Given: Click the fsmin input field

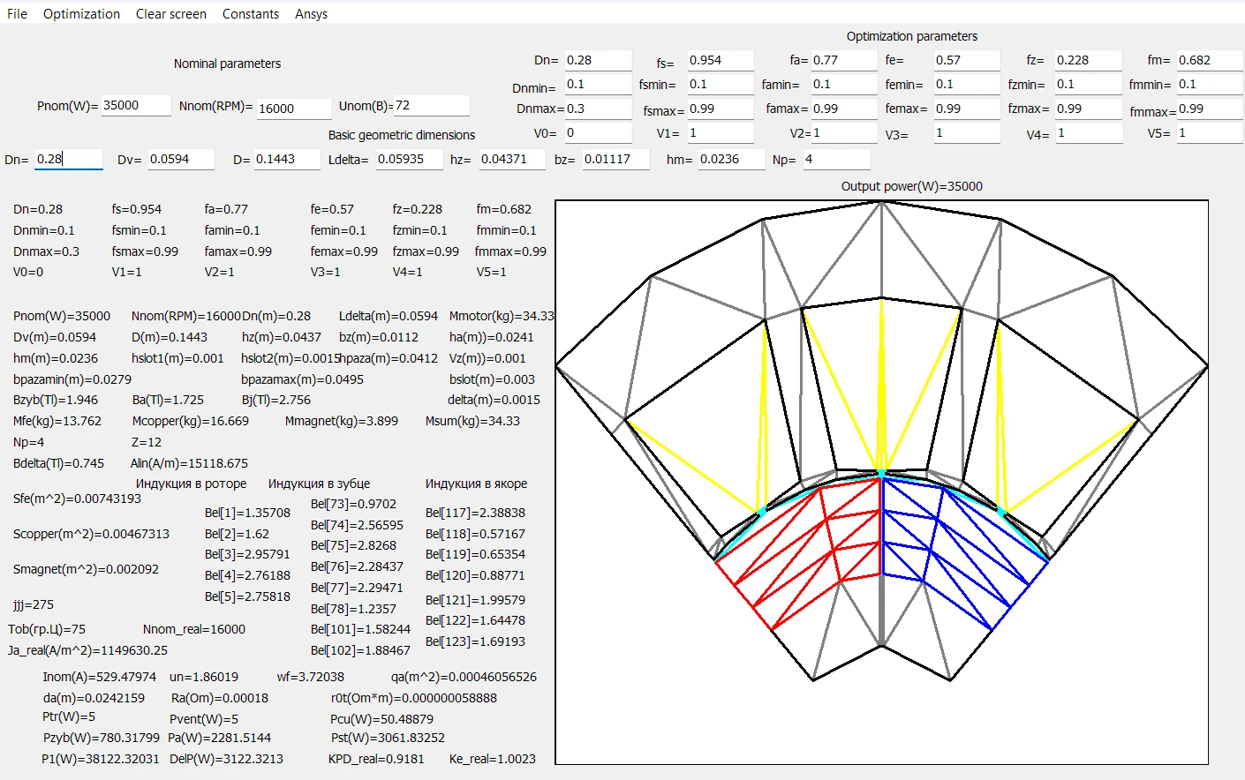Looking at the screenshot, I should point(721,85).
